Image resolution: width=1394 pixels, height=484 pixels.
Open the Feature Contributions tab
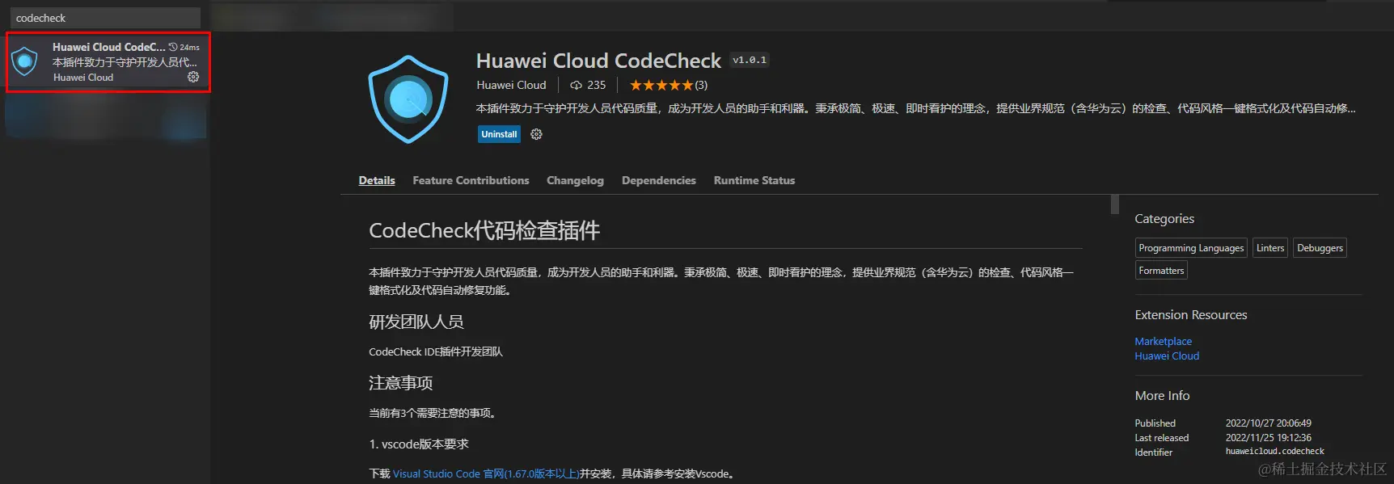coord(471,180)
